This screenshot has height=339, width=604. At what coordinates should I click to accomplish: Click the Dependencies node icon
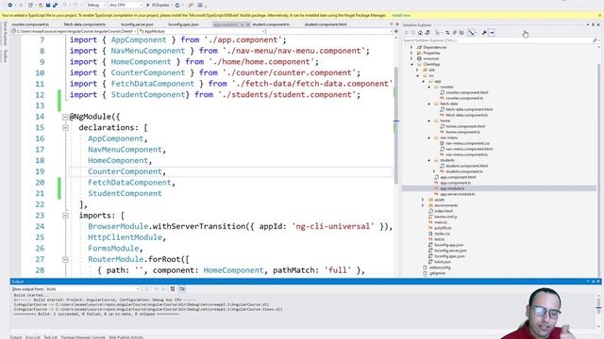419,47
